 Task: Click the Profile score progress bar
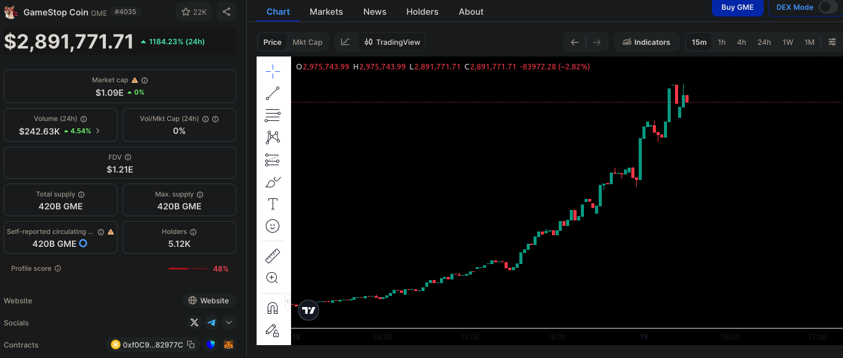pyautogui.click(x=188, y=268)
